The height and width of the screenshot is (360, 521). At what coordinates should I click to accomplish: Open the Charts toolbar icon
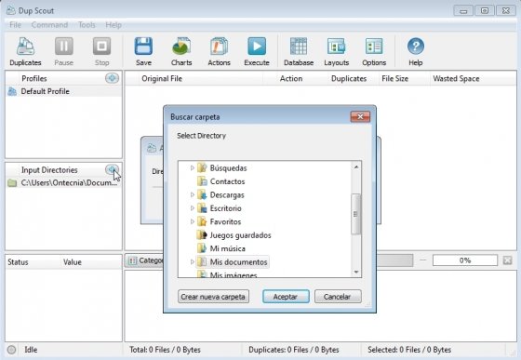[181, 47]
